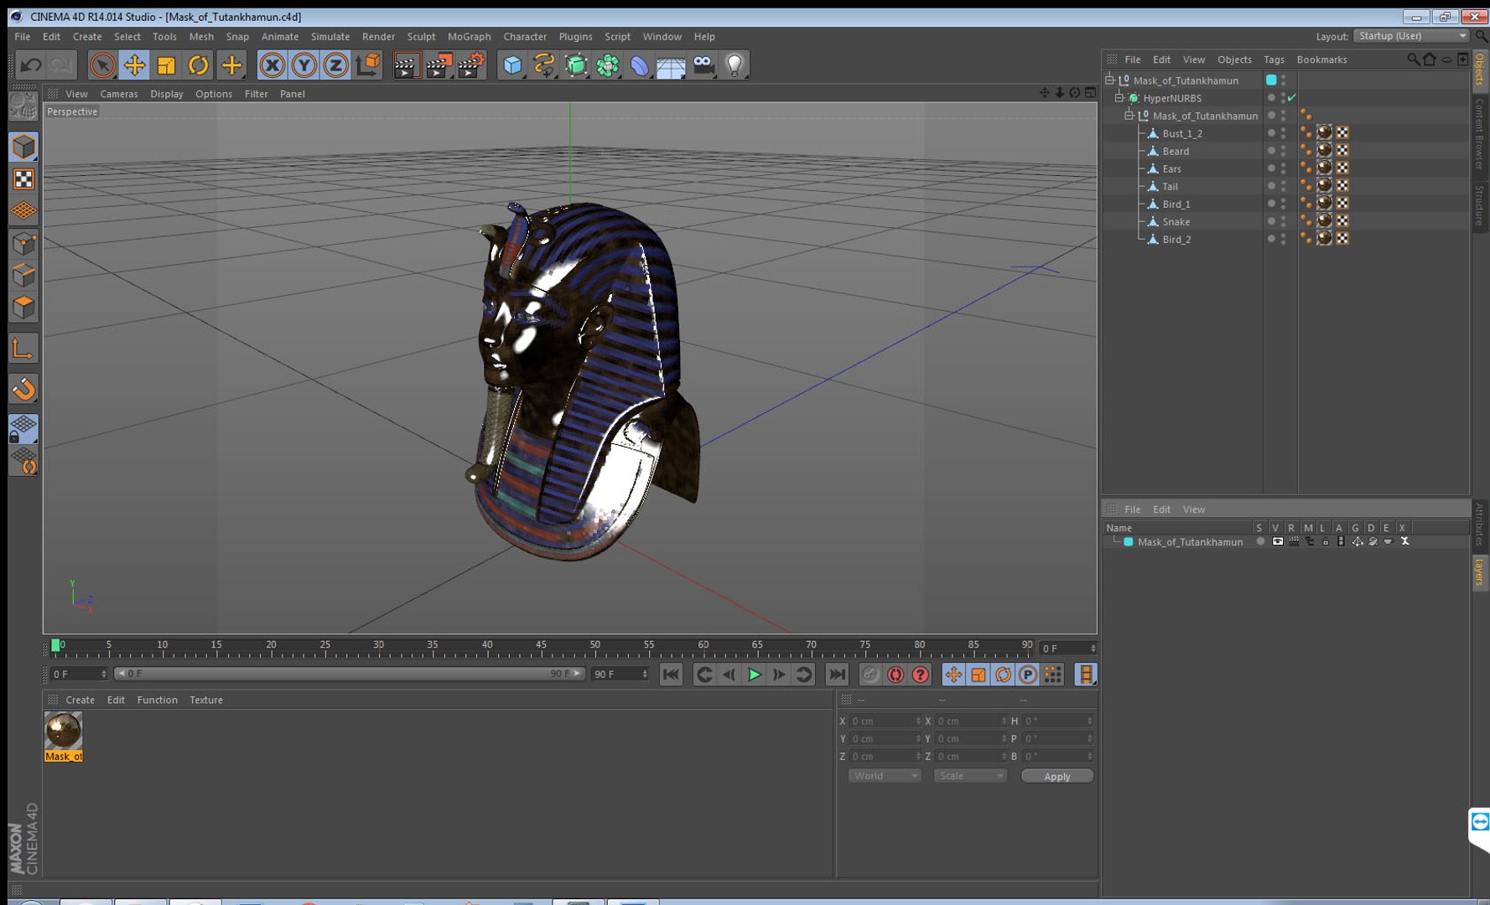Screen dimensions: 1490x905
Task: Add a Cube primitive object
Action: tap(512, 65)
